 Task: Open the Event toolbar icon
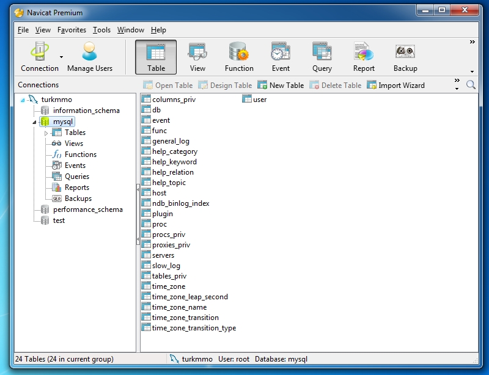tap(281, 57)
